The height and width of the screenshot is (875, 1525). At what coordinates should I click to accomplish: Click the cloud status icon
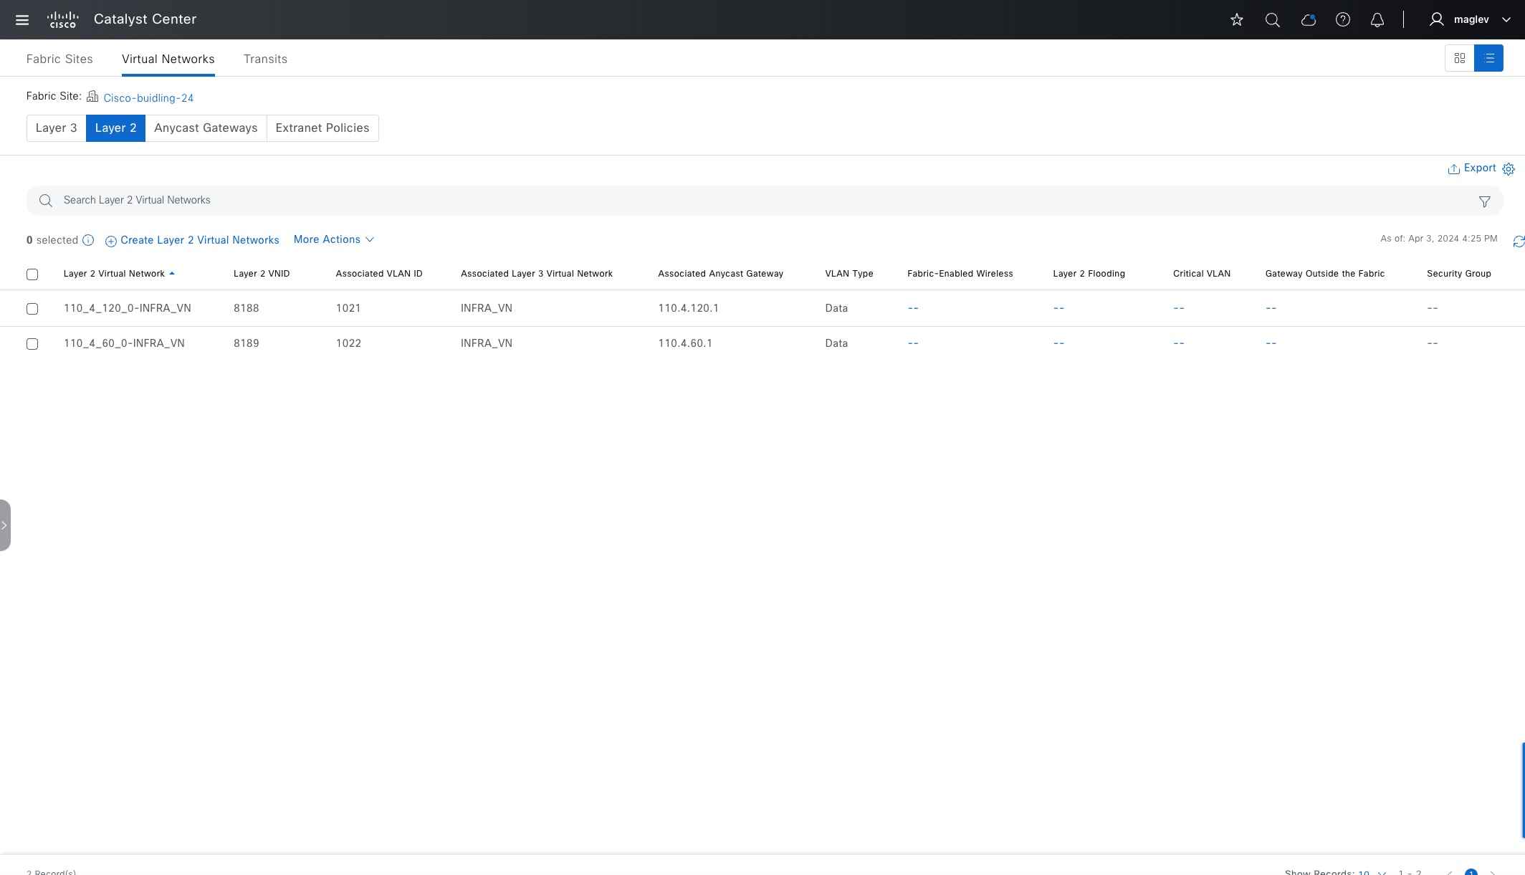pyautogui.click(x=1308, y=20)
